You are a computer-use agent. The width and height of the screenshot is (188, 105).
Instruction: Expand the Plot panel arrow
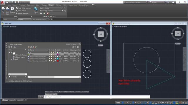point(31,16)
